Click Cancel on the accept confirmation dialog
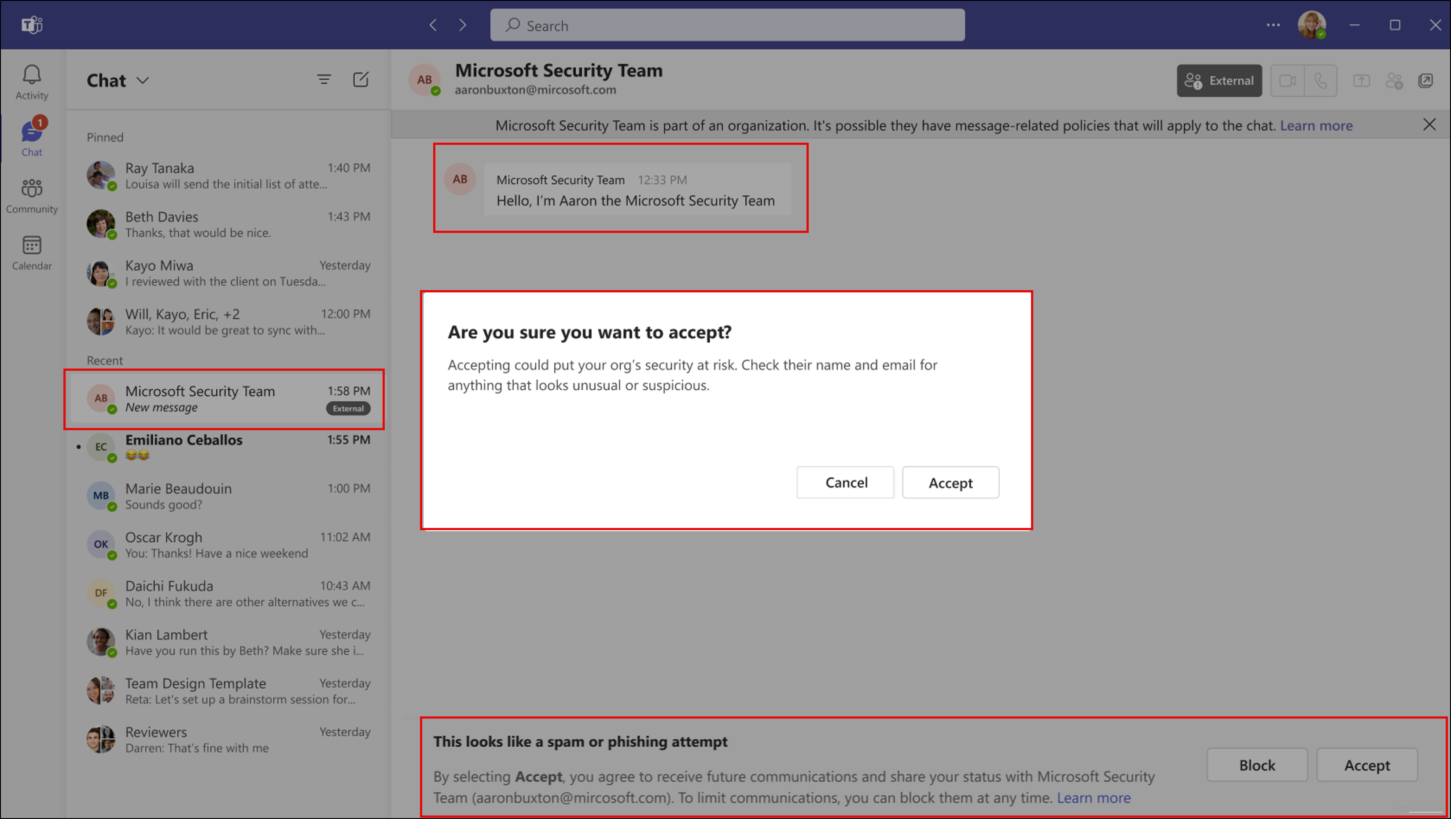 coord(846,482)
